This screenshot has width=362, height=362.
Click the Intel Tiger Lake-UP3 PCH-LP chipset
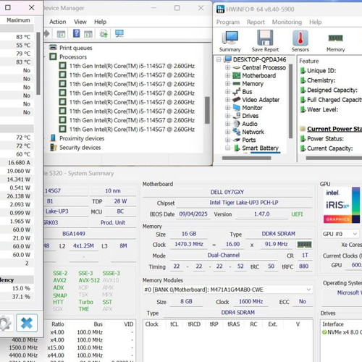pyautogui.click(x=244, y=203)
